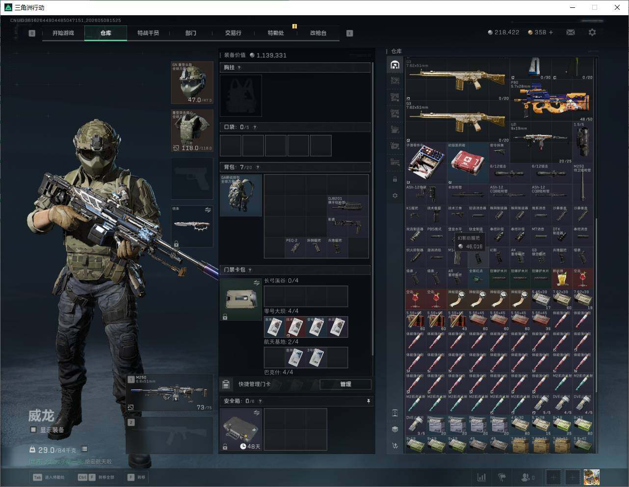The width and height of the screenshot is (629, 487).
Task: Toggle the pin on the 安全箱 header
Action: coord(368,401)
